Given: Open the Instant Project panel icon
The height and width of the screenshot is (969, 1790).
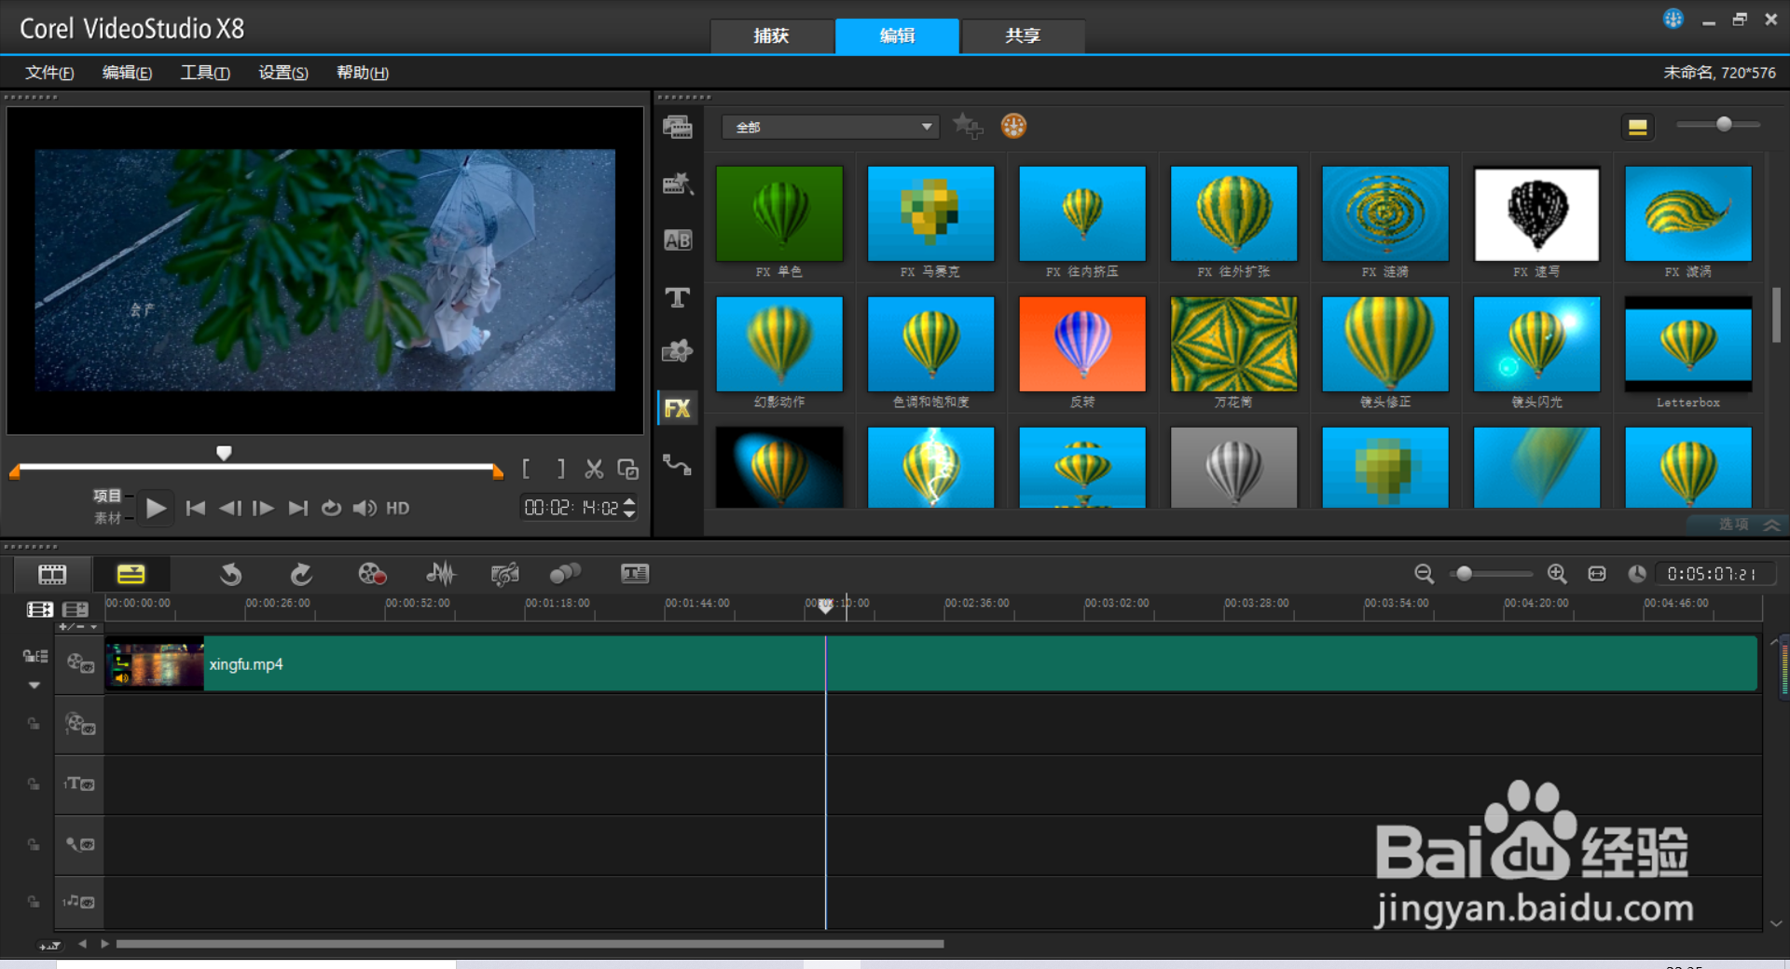Looking at the screenshot, I should pos(678,184).
